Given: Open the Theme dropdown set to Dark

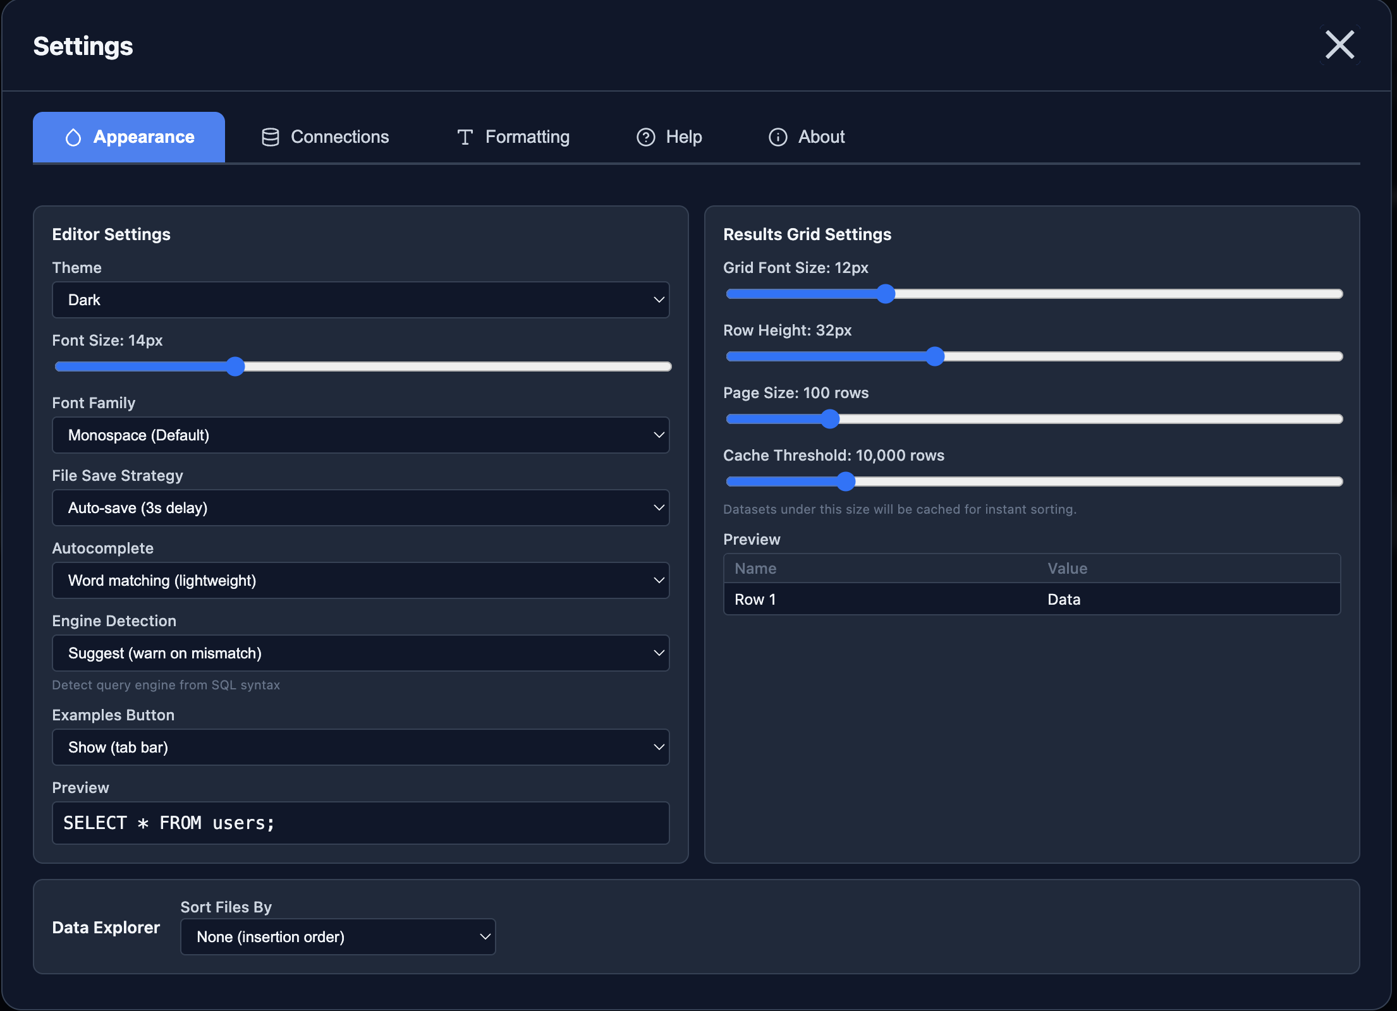Looking at the screenshot, I should tap(360, 300).
